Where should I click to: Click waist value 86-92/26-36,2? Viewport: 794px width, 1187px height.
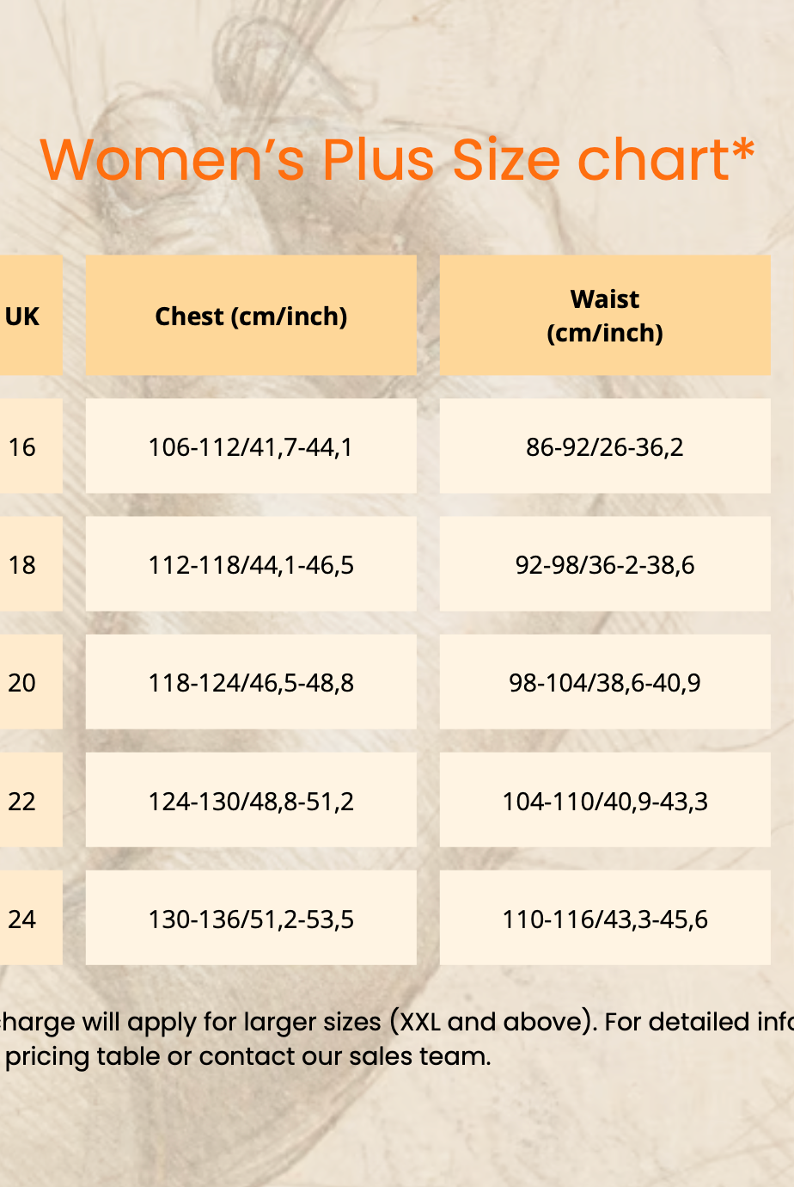click(x=605, y=446)
